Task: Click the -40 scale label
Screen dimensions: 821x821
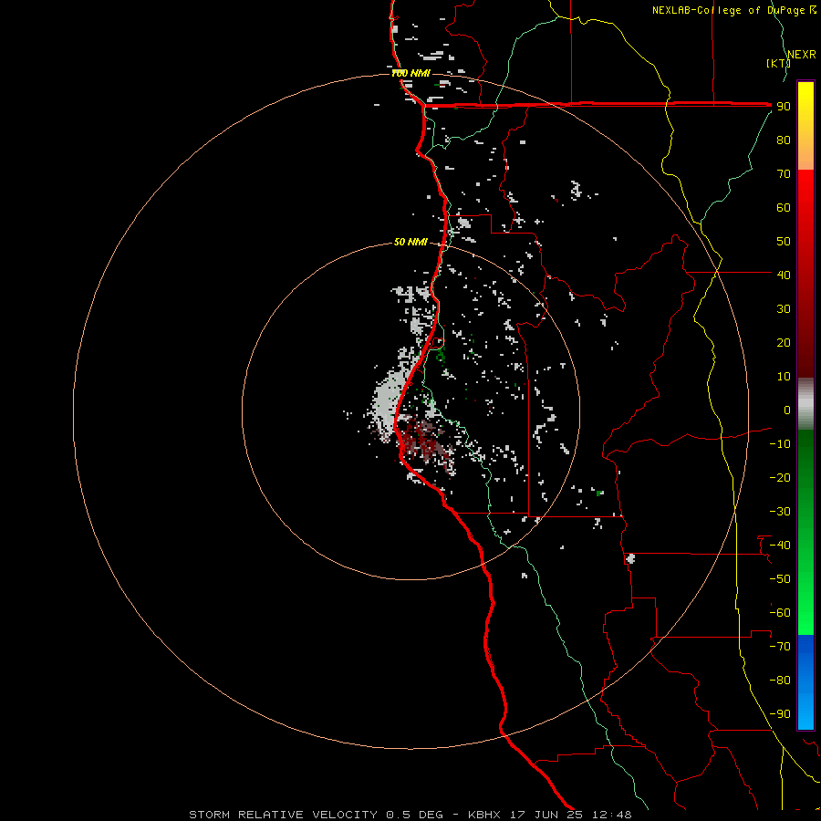Action: [x=780, y=546]
